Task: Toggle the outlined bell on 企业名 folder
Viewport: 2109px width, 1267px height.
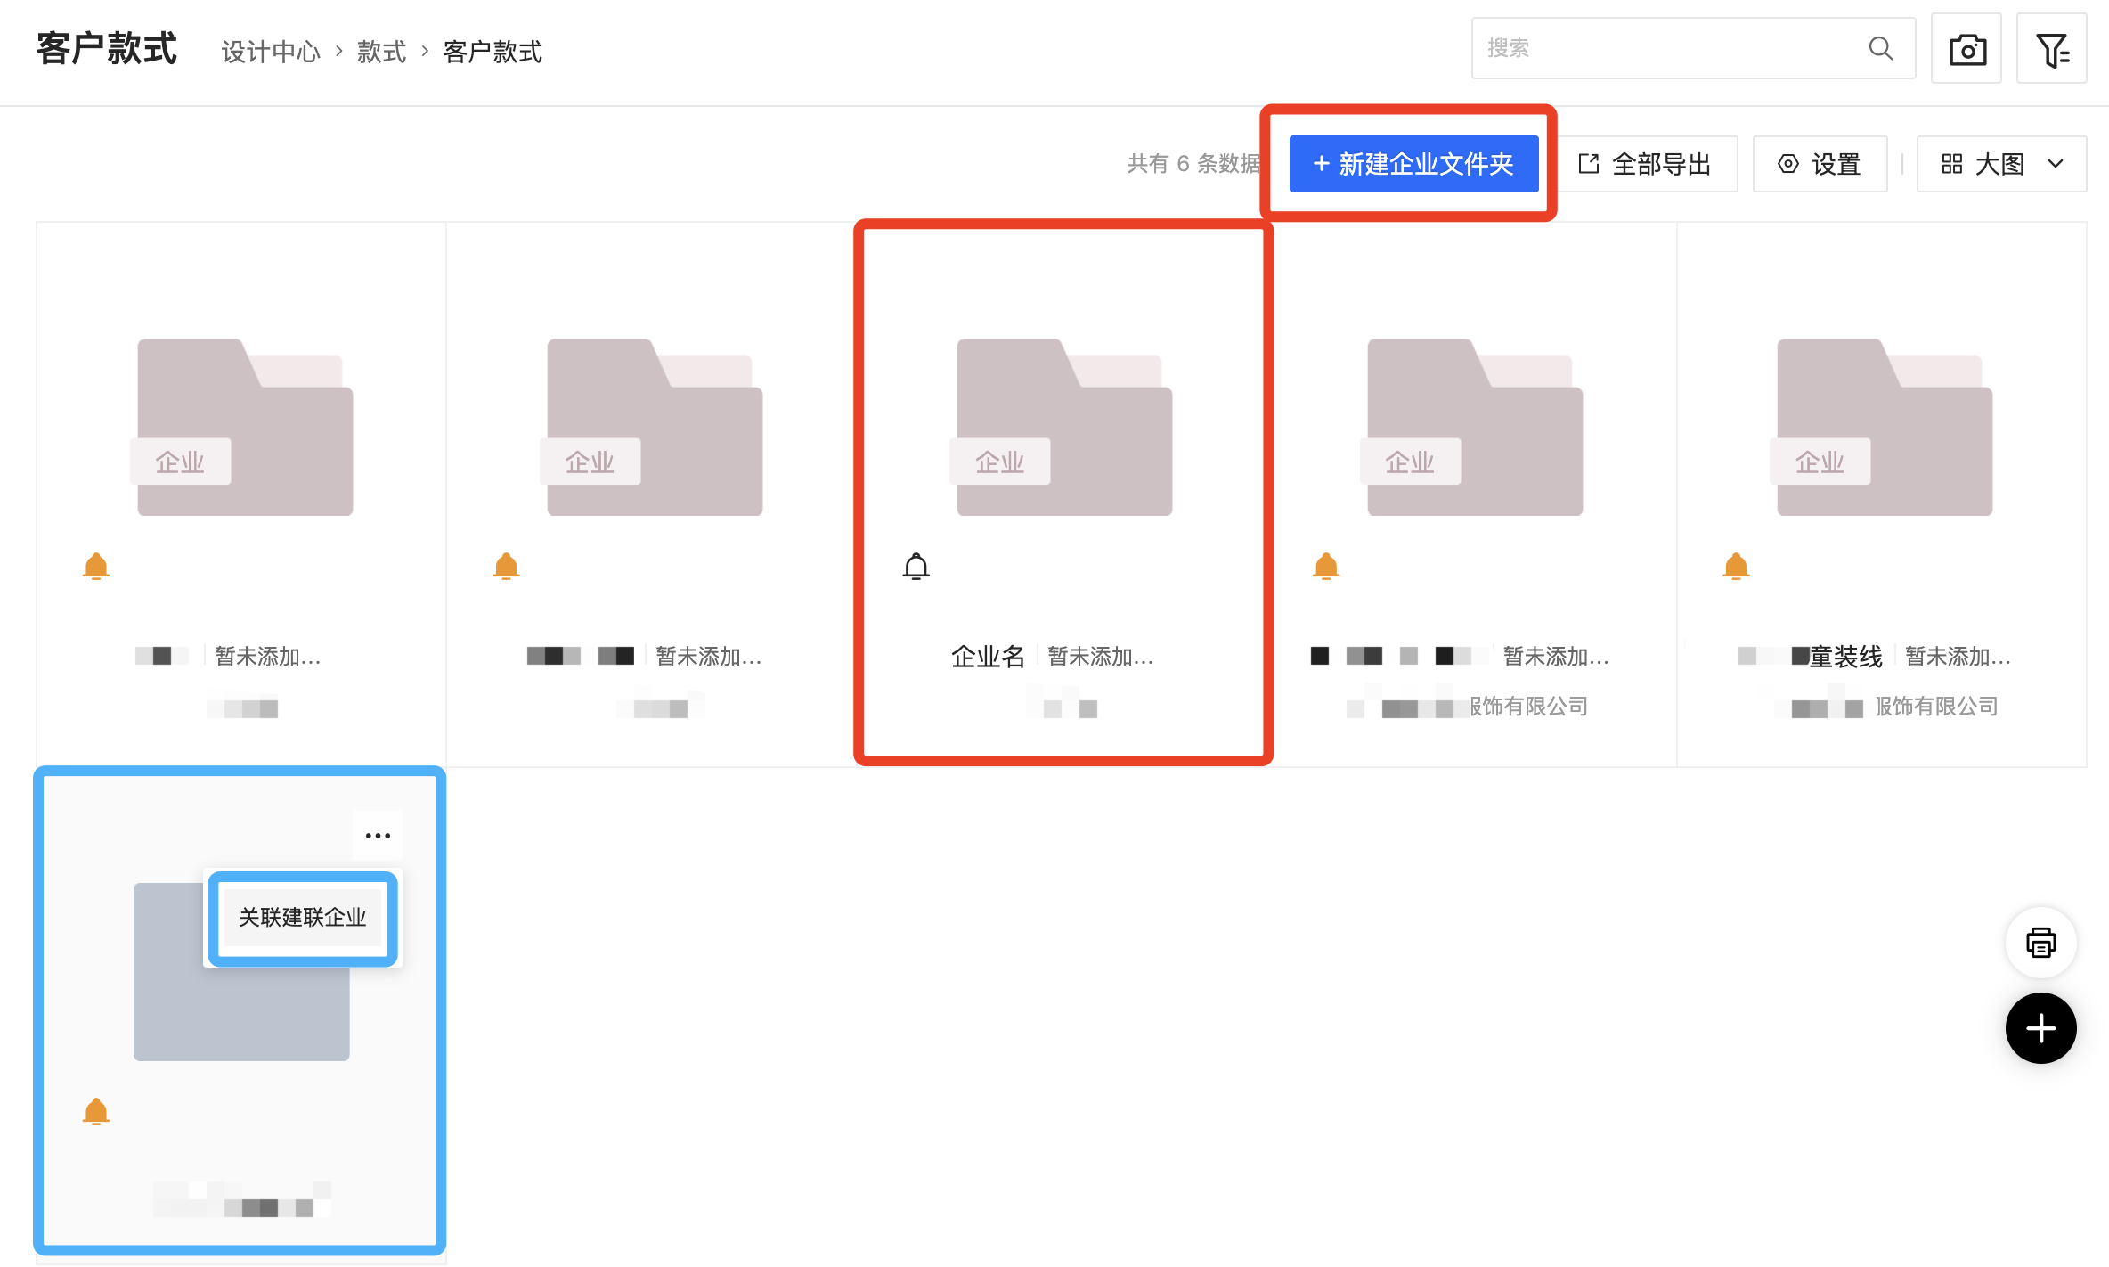Action: coord(916,567)
